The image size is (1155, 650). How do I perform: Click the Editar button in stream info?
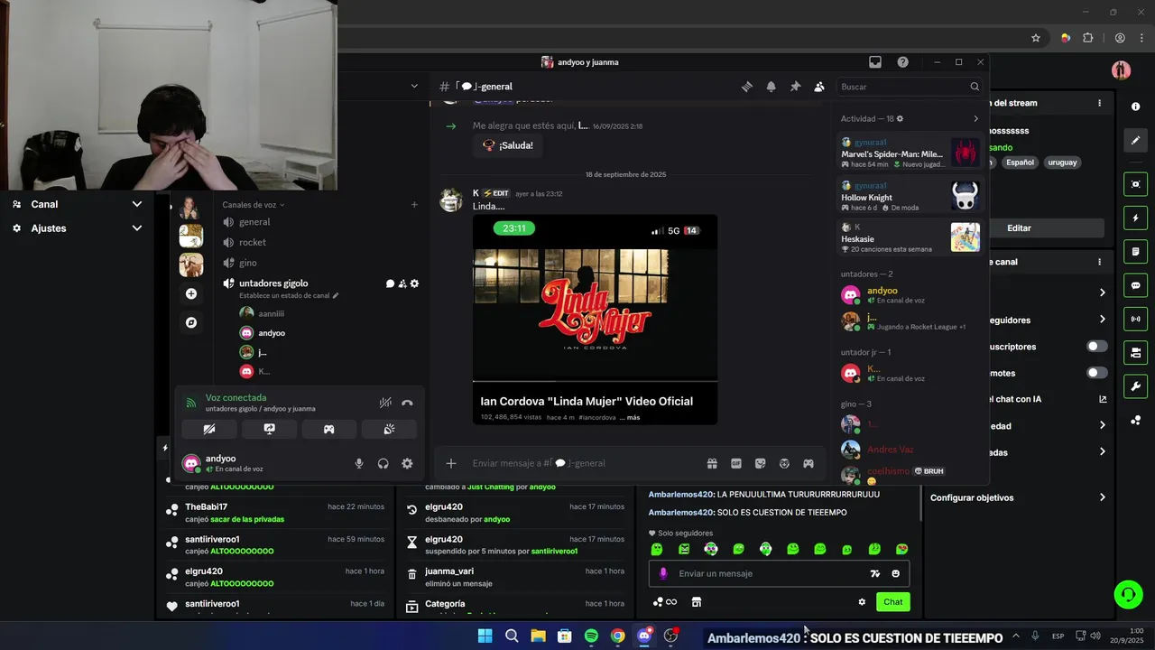click(1019, 228)
